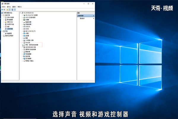Collapse the 系统工具 node

click(2, 15)
